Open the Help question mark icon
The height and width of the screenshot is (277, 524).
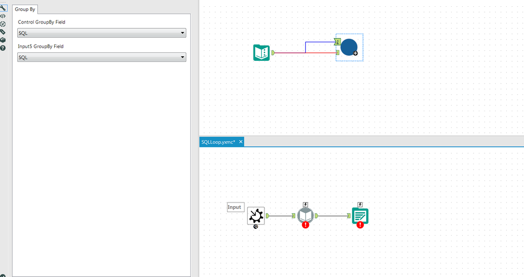(x=3, y=48)
